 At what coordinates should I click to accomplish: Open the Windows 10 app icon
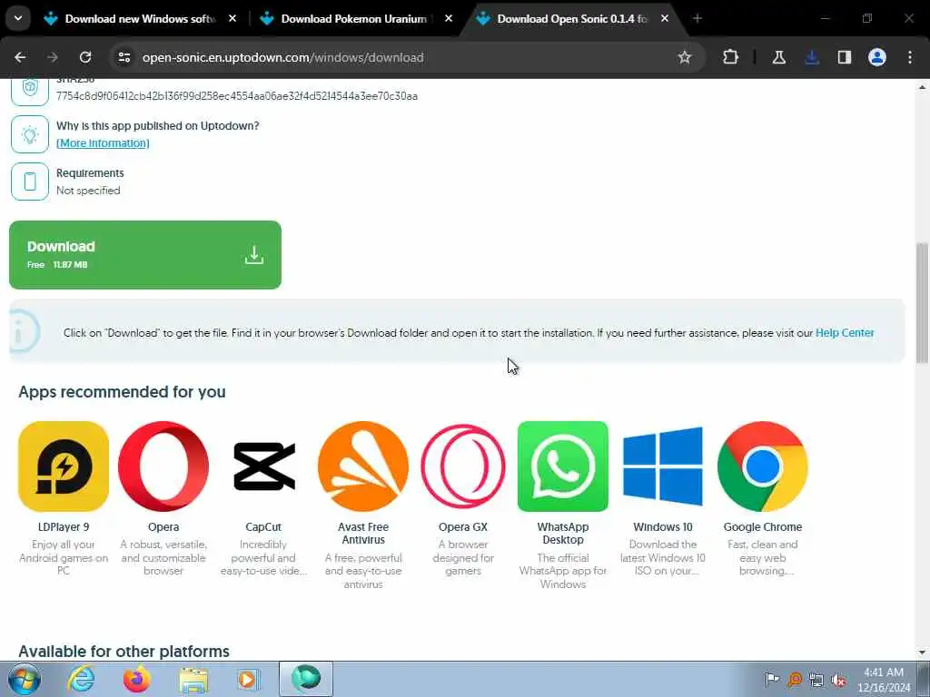coord(663,466)
